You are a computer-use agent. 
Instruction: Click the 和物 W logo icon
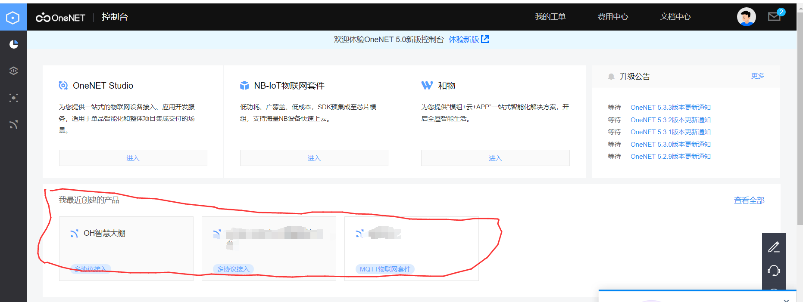coord(427,86)
